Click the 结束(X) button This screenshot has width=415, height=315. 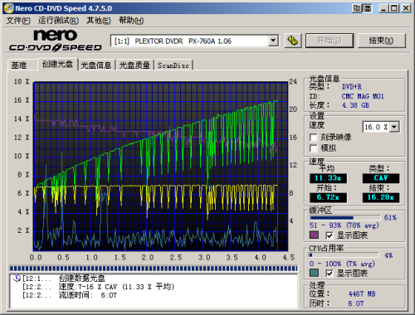click(382, 41)
